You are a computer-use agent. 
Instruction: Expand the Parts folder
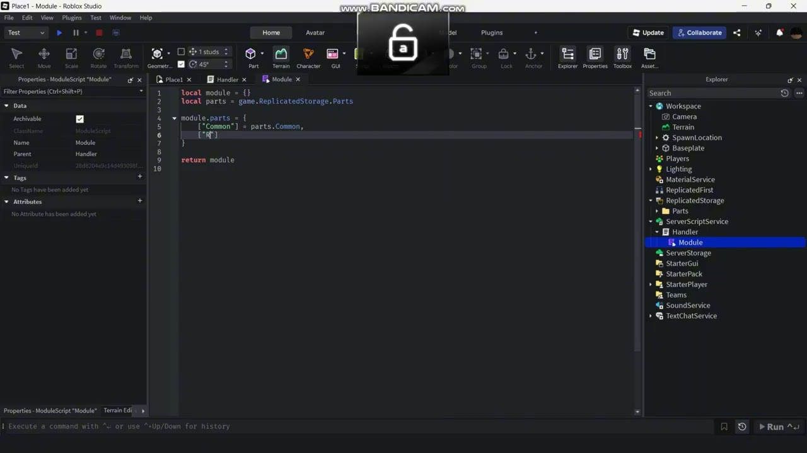click(x=657, y=211)
